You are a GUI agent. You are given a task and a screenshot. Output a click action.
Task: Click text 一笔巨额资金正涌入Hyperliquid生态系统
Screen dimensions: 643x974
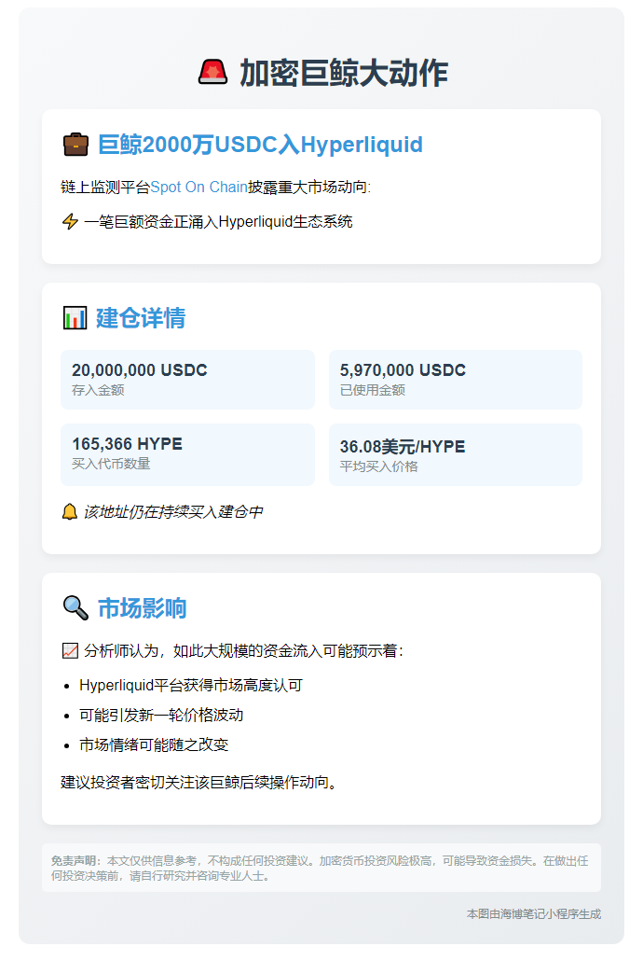point(218,222)
